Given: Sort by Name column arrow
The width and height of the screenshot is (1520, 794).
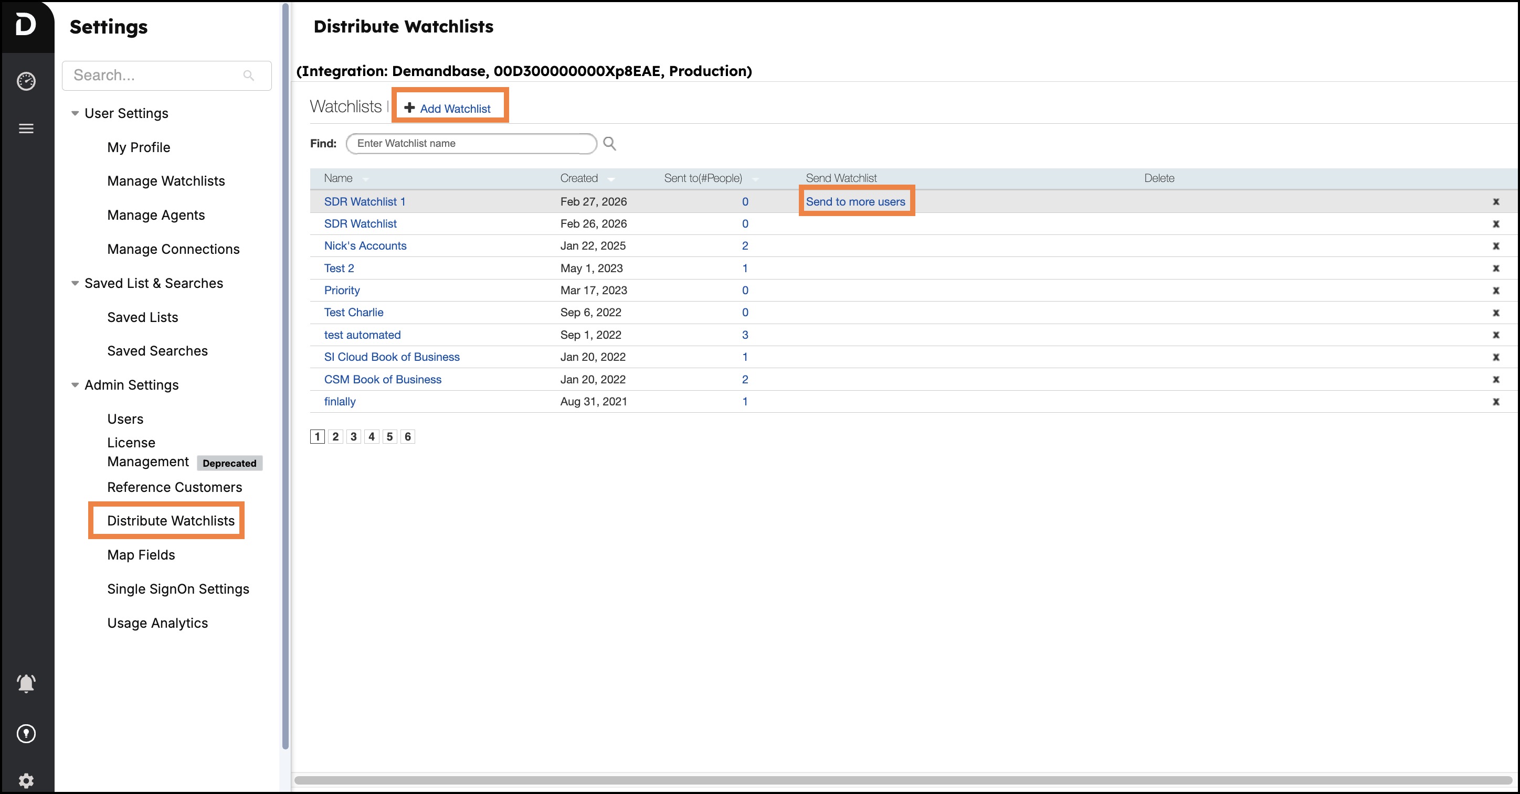Looking at the screenshot, I should pyautogui.click(x=365, y=179).
